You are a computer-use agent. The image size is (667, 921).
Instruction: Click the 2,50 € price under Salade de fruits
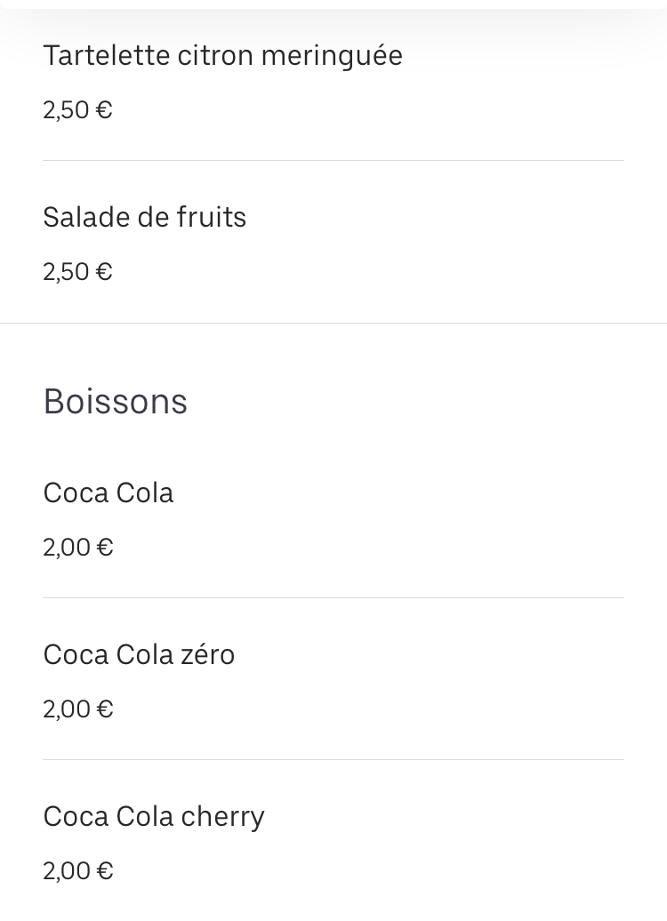pos(77,272)
